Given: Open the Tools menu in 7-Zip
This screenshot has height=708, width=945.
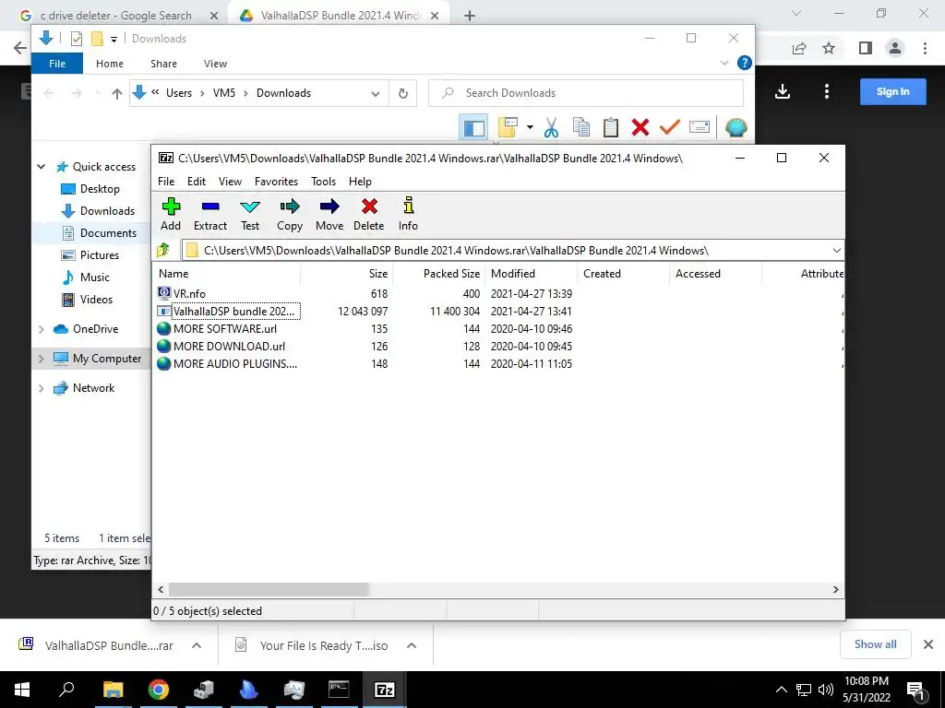Looking at the screenshot, I should (324, 182).
